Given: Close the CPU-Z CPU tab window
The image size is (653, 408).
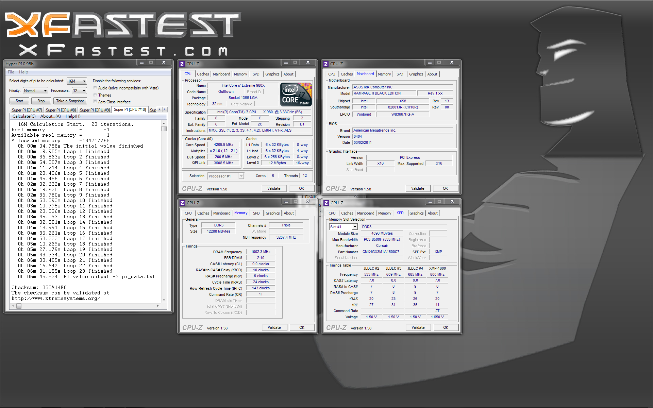Looking at the screenshot, I should [x=308, y=63].
